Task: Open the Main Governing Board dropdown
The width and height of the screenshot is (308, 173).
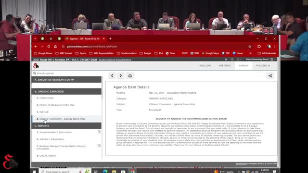Action: [x=260, y=59]
